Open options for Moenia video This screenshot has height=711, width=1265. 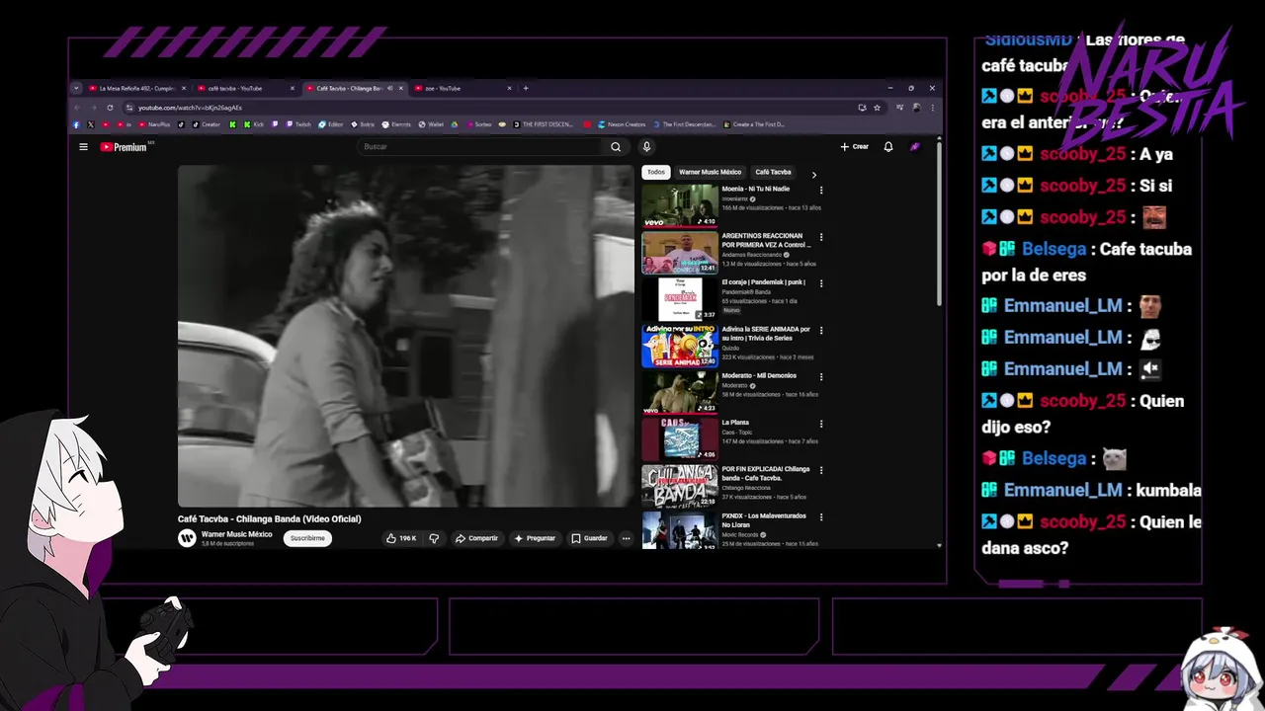(x=821, y=191)
